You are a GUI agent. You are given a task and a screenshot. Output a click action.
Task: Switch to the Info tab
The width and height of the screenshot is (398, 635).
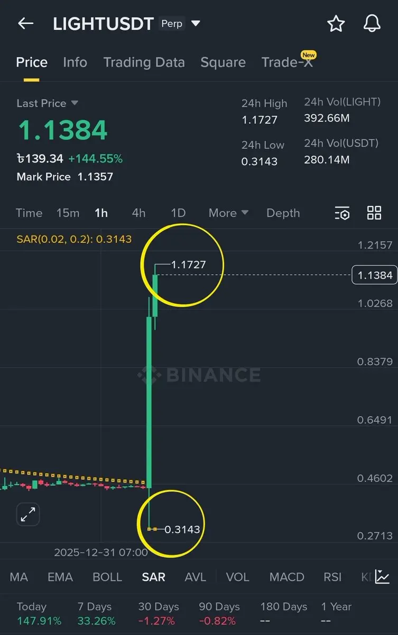pyautogui.click(x=75, y=62)
